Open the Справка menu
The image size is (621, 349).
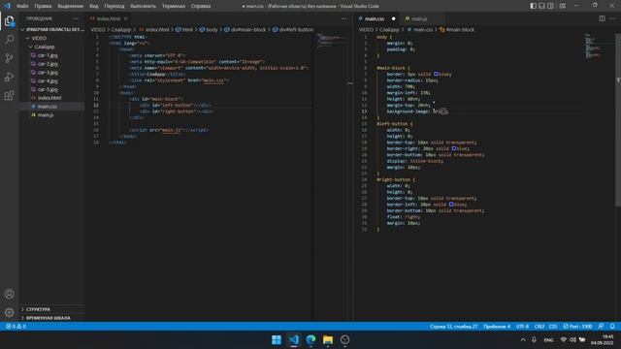[x=201, y=6]
